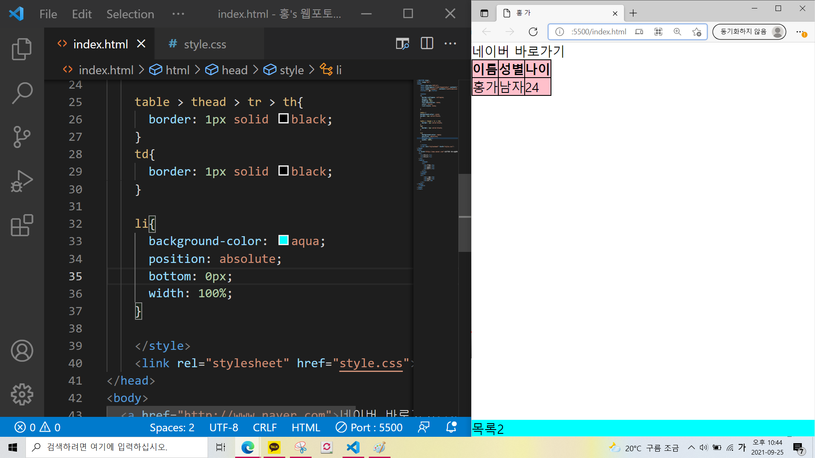Viewport: 815px width, 458px height.
Task: Open the Accounts menu icon
Action: coord(22,351)
